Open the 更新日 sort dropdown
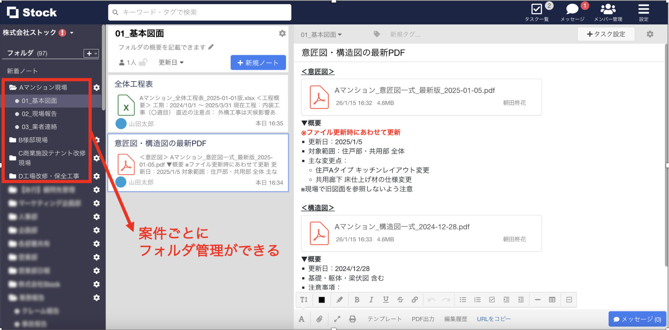This screenshot has width=669, height=330. click(x=170, y=62)
